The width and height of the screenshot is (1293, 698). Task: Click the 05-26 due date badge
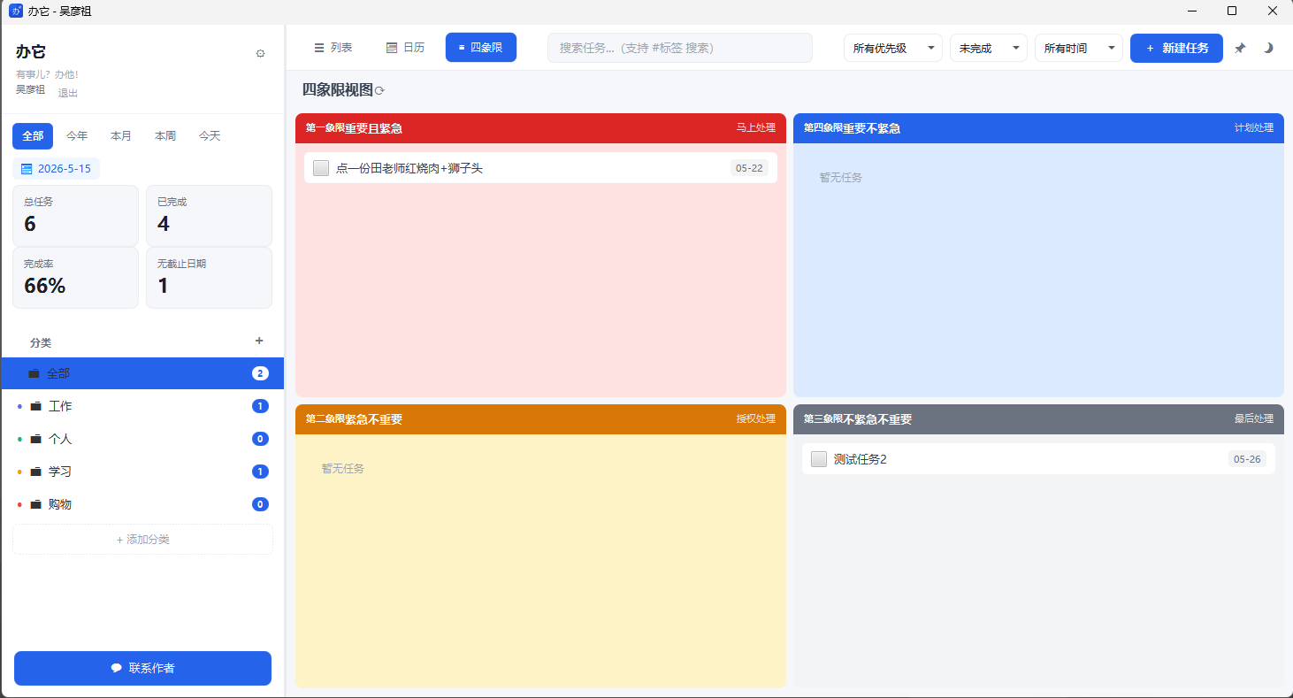point(1247,459)
